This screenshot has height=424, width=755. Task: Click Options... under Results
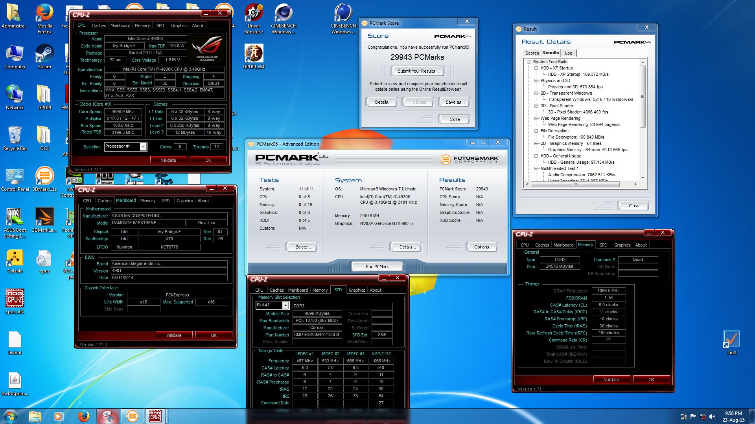(x=483, y=247)
